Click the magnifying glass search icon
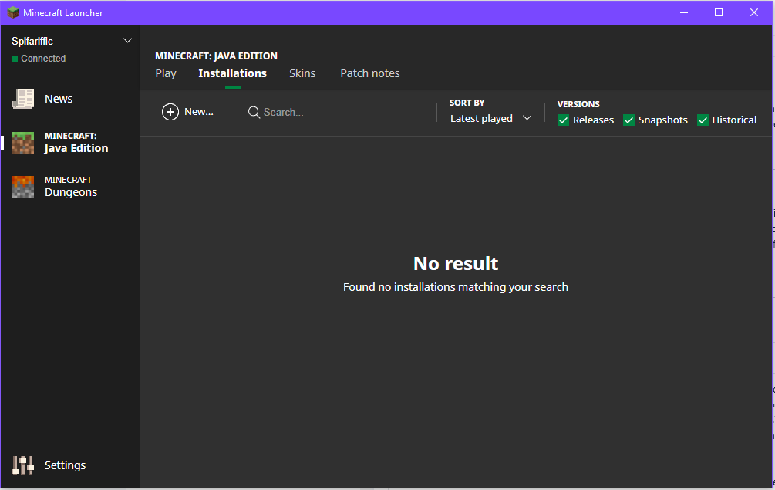Image resolution: width=775 pixels, height=490 pixels. click(254, 112)
